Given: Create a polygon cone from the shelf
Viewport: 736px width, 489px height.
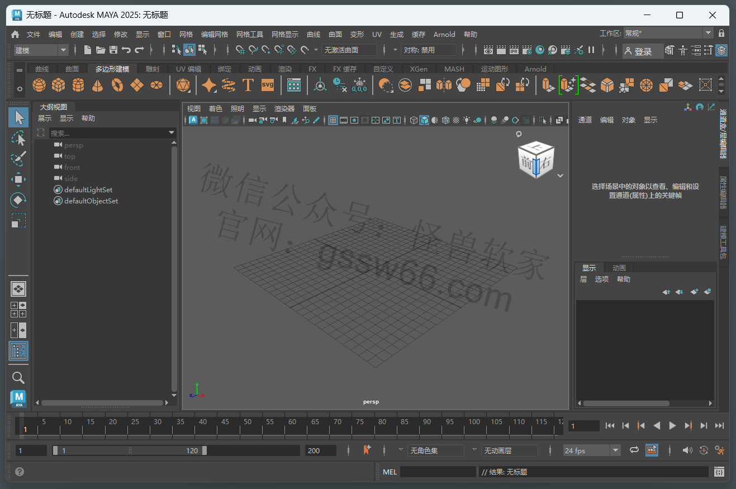Looking at the screenshot, I should (x=98, y=85).
